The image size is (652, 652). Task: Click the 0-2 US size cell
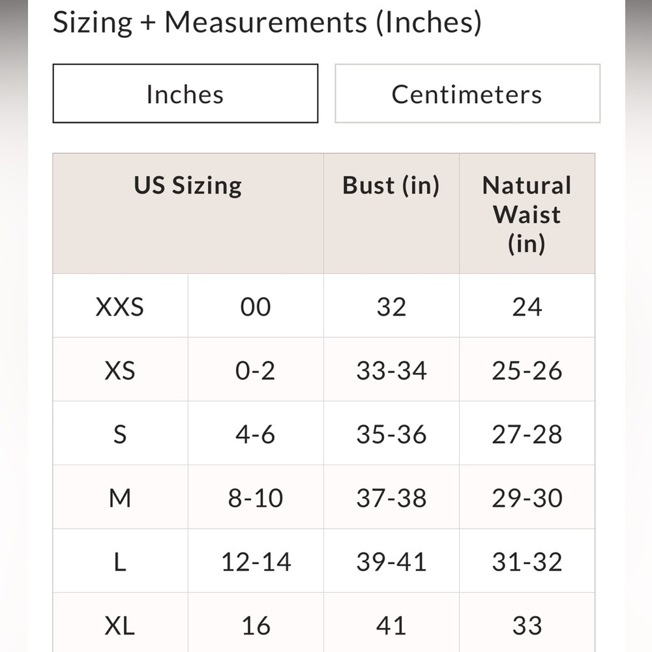click(256, 370)
